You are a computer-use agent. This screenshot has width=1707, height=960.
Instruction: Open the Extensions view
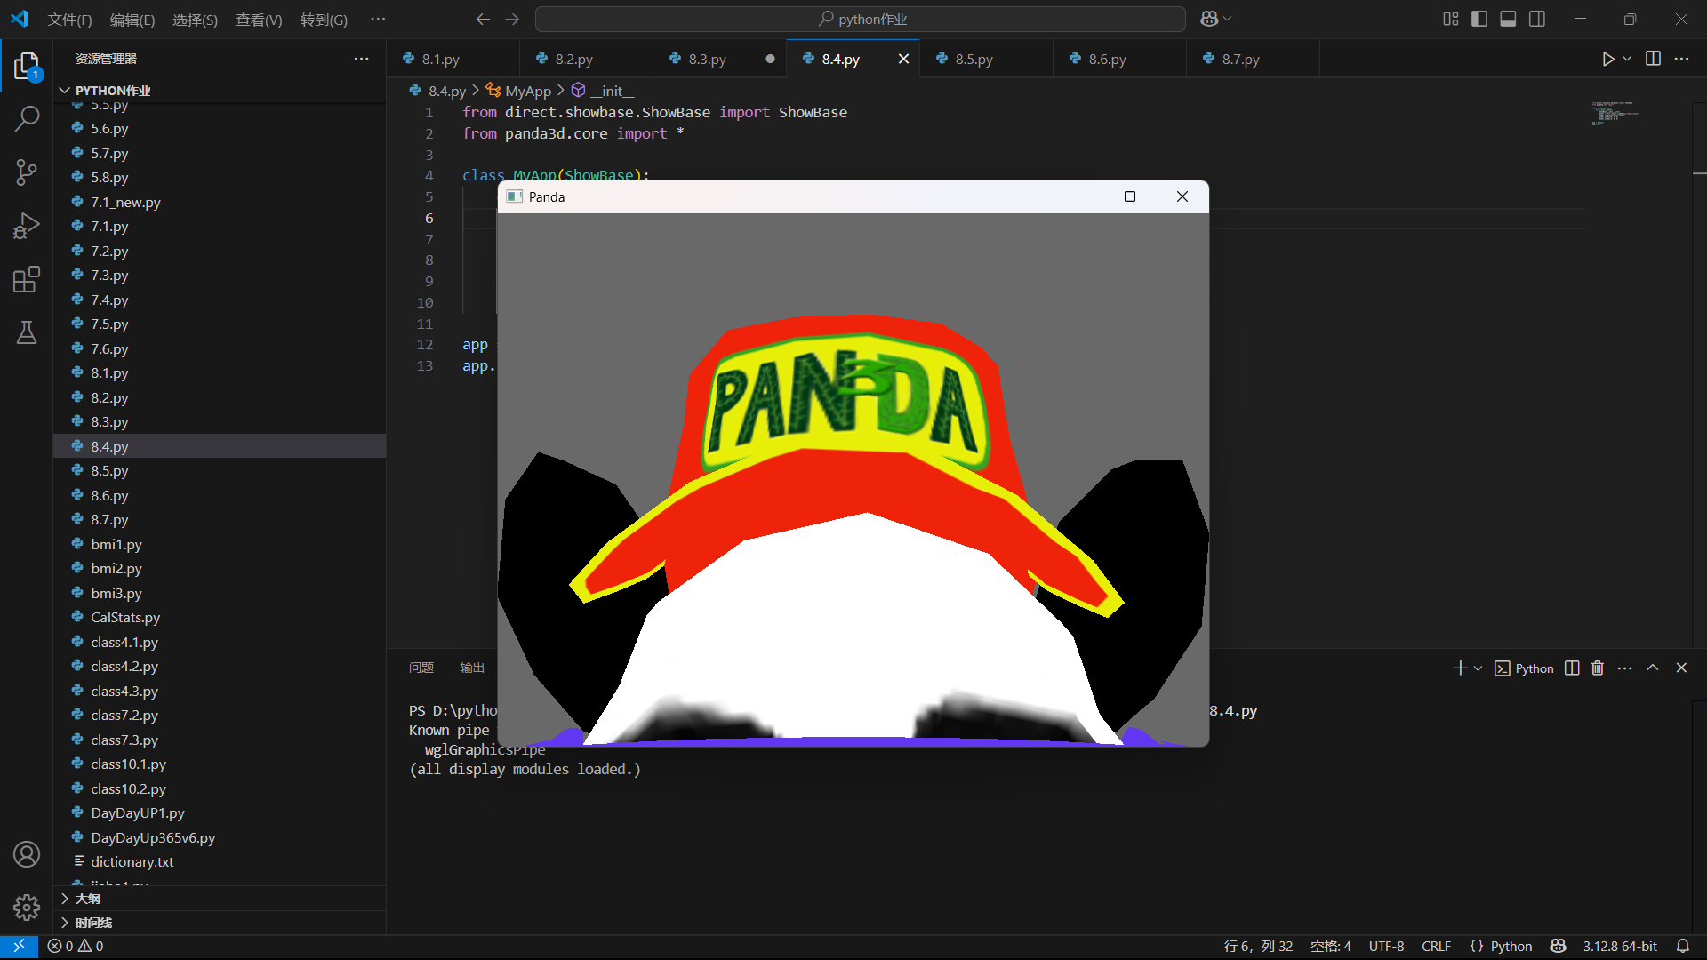click(x=27, y=280)
